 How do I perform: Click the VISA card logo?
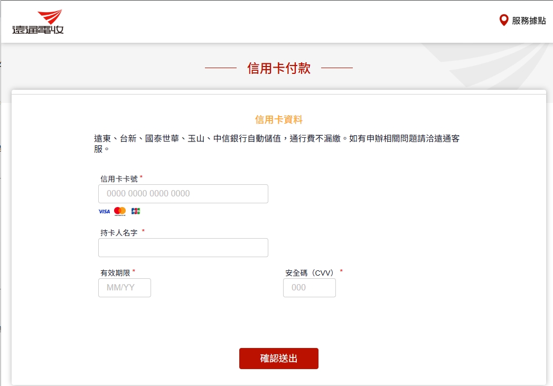[104, 212]
